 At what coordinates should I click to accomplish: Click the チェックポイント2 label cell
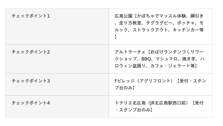tap(31, 52)
